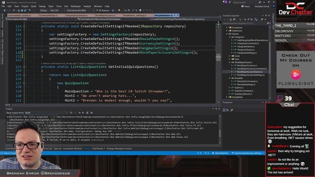Screen dimensions: 315x177
Task: Focus the Quick Launch search box
Action: [x=245, y=2]
